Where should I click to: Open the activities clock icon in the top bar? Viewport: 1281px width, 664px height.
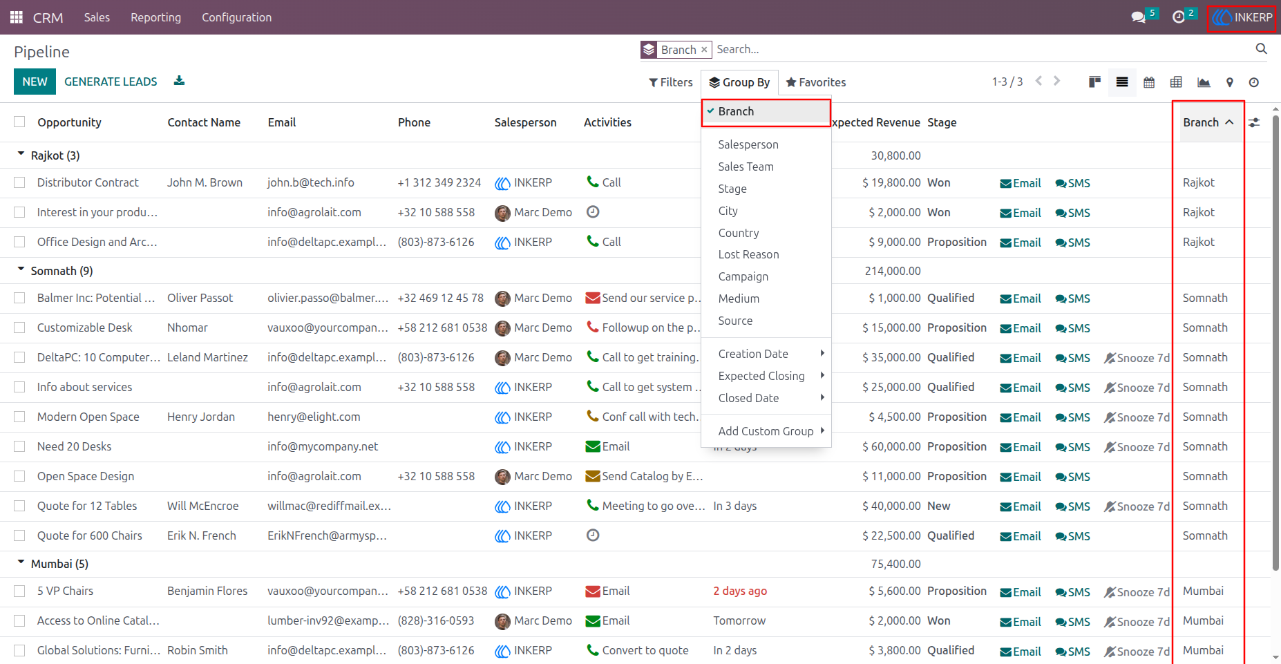(1179, 17)
